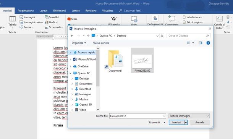Screen dimensions: 233x139
Task: Collapse the Questo PC tree node
Action: (x=70, y=73)
